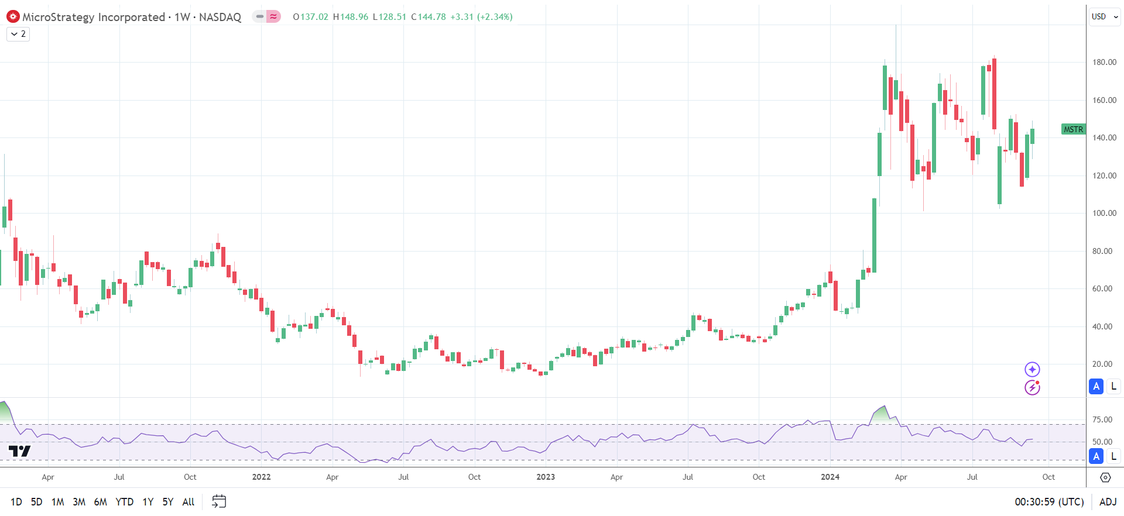Click the 140.00 price axis label
The width and height of the screenshot is (1124, 516).
click(1104, 137)
